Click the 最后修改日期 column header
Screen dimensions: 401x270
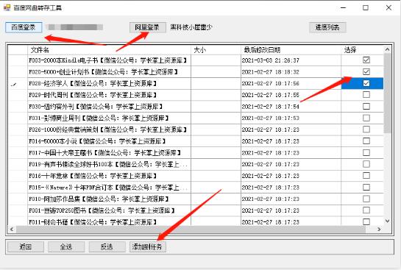[291, 49]
